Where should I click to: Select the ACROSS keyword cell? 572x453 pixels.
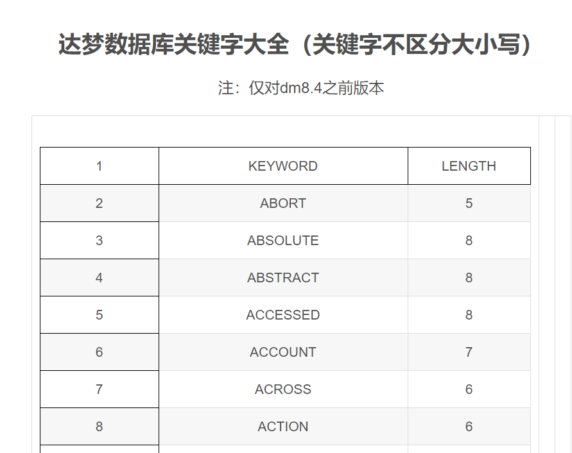283,389
